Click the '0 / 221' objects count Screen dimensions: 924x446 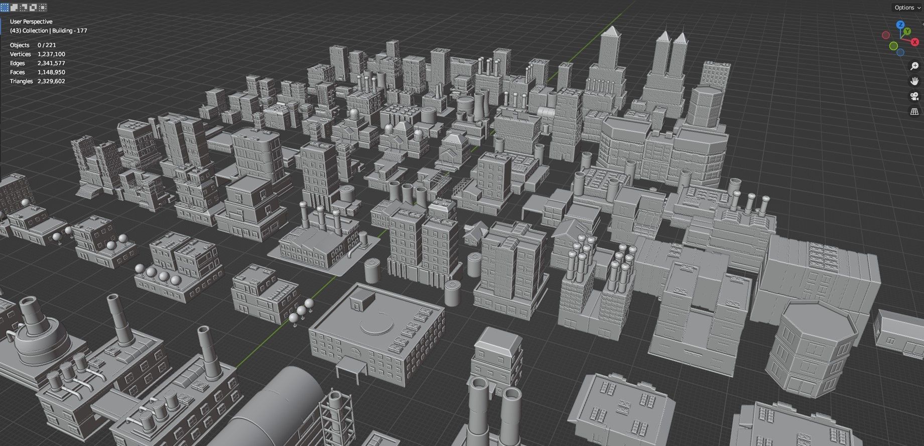(47, 45)
